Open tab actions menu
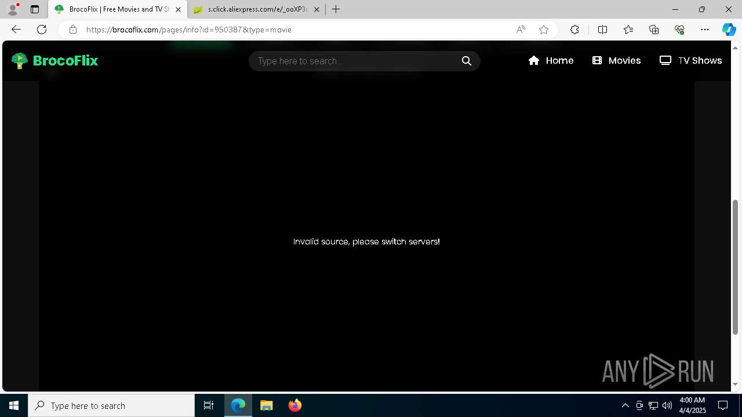 [x=35, y=9]
